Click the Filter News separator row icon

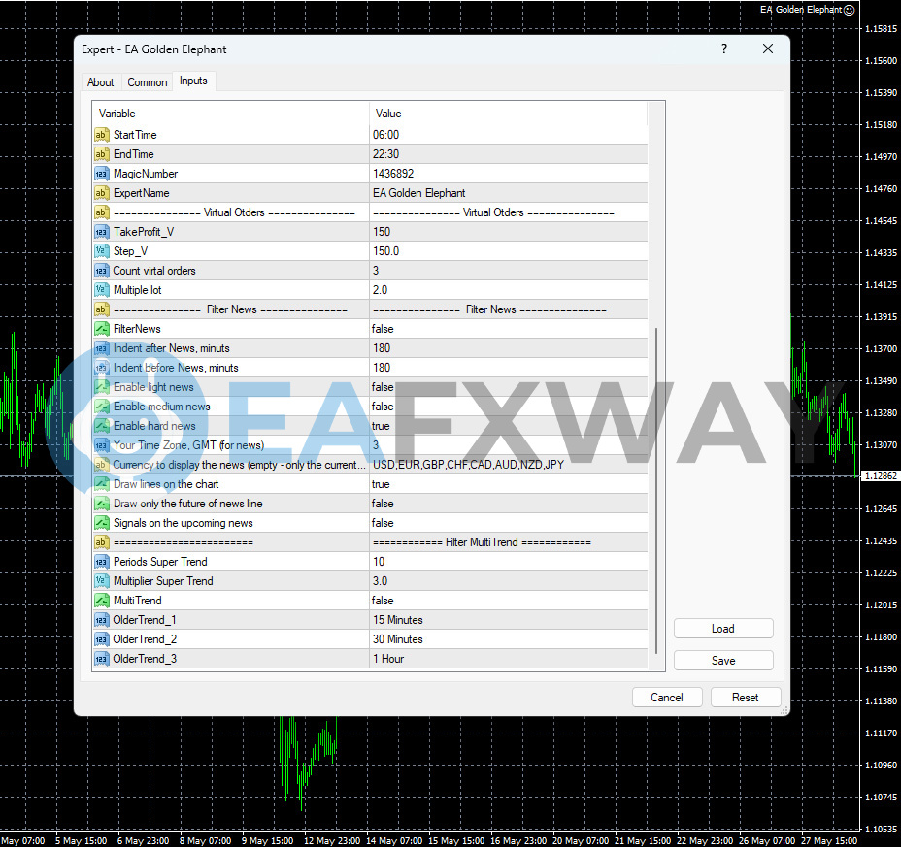101,309
